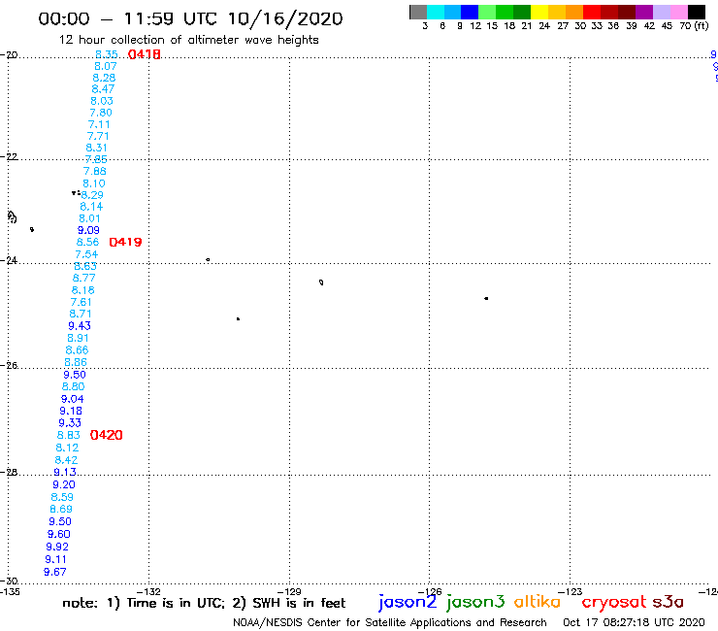
Task: Click the wave height value 9.67
Action: coord(55,572)
